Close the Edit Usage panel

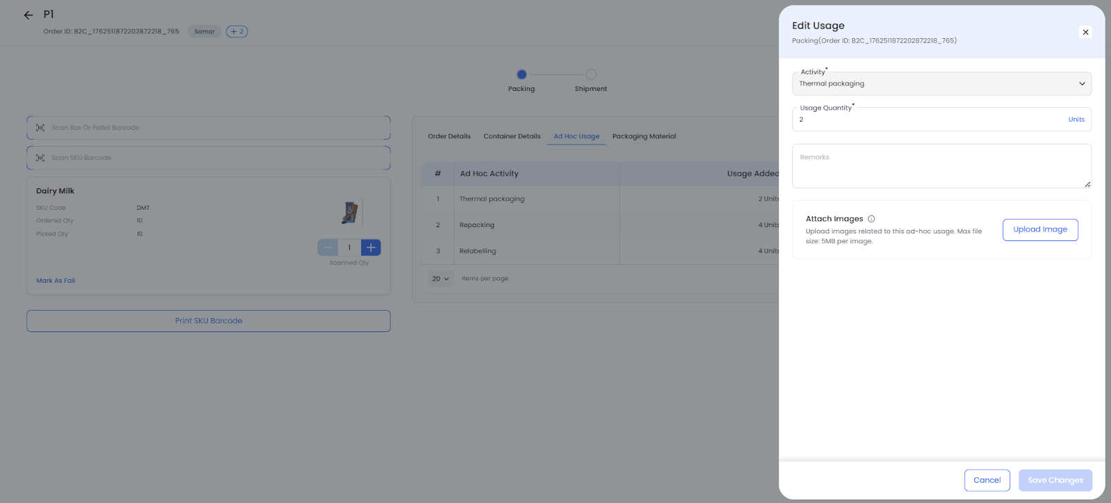[x=1085, y=32]
